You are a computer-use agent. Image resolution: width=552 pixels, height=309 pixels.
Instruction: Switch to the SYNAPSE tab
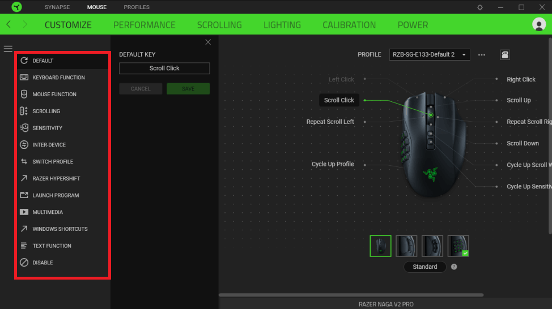click(57, 7)
